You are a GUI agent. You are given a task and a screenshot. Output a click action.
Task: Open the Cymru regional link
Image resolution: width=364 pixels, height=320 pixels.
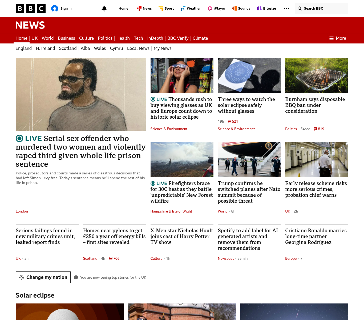[x=116, y=49]
